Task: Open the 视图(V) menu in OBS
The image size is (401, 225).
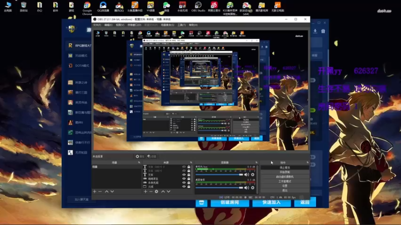Action: point(120,25)
